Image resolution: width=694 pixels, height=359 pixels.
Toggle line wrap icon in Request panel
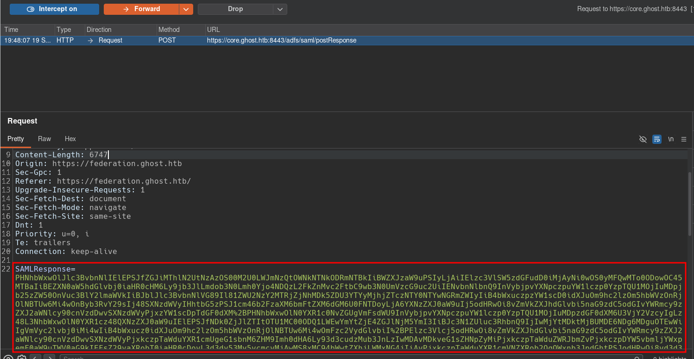[x=656, y=139]
